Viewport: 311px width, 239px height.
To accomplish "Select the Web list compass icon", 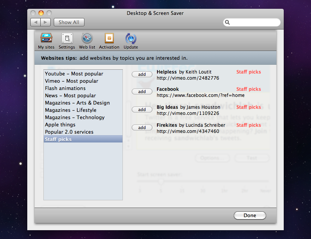I will (87, 38).
